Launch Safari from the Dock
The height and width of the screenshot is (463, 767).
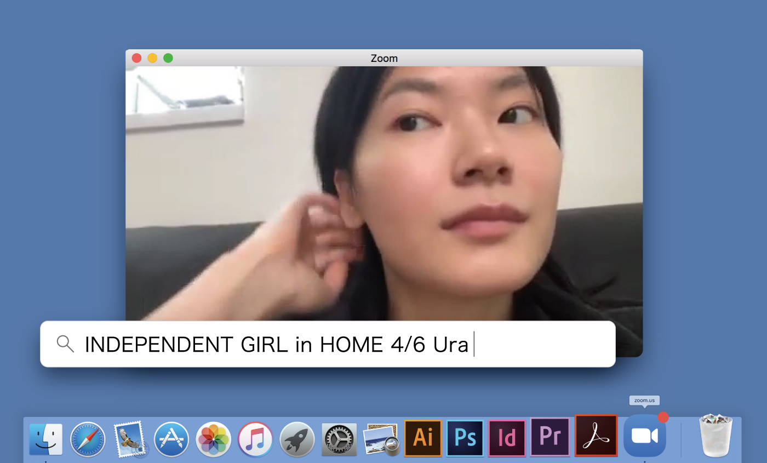[x=88, y=439]
